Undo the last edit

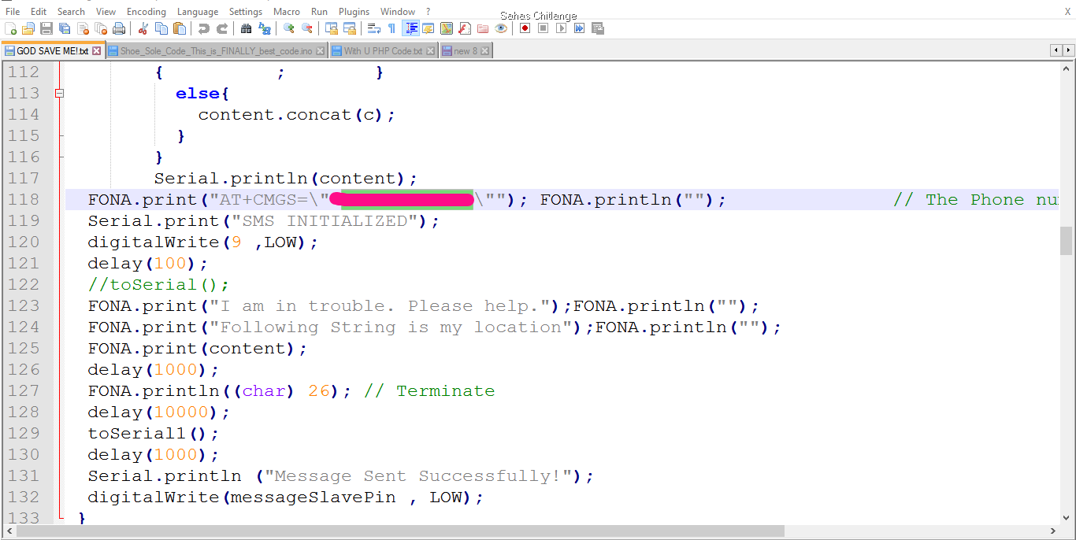(x=204, y=28)
